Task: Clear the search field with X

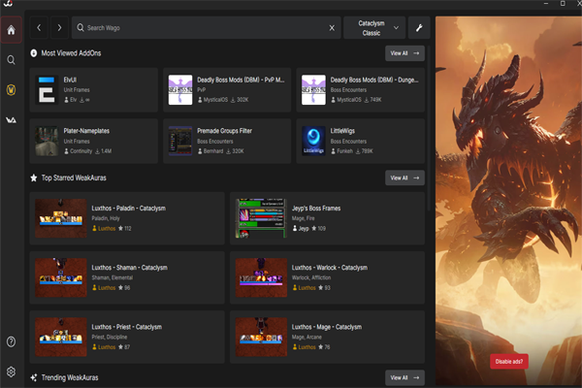Action: 332,28
